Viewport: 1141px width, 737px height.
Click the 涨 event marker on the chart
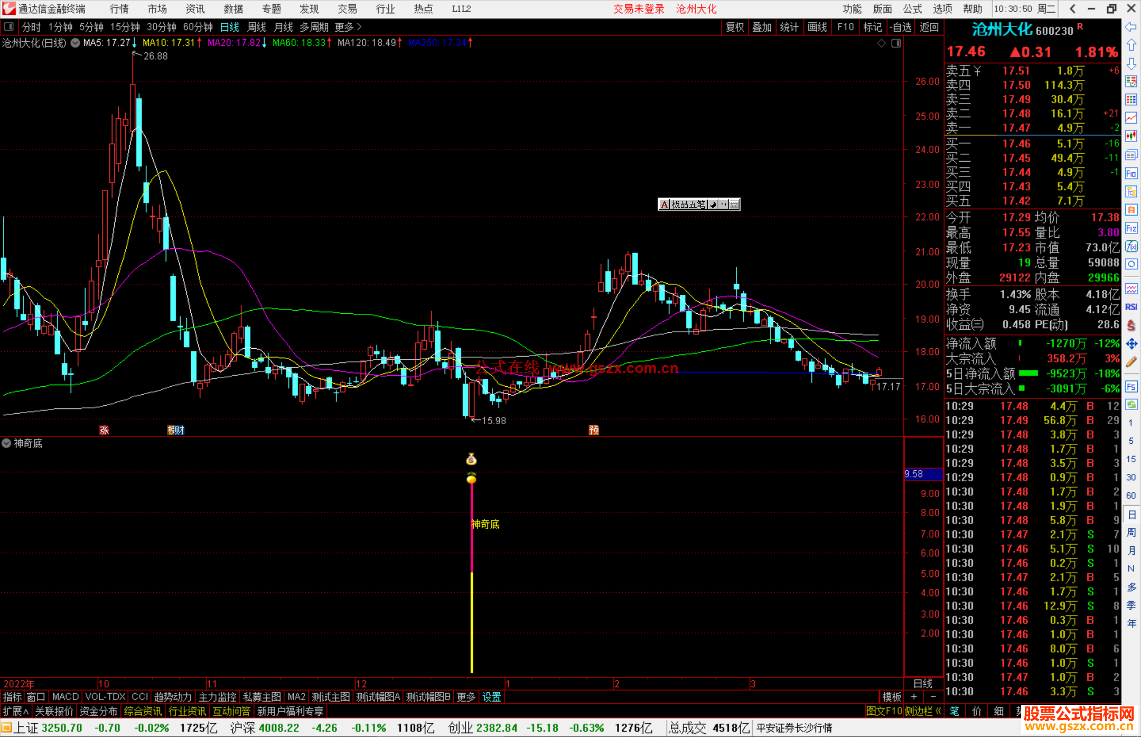[x=104, y=430]
